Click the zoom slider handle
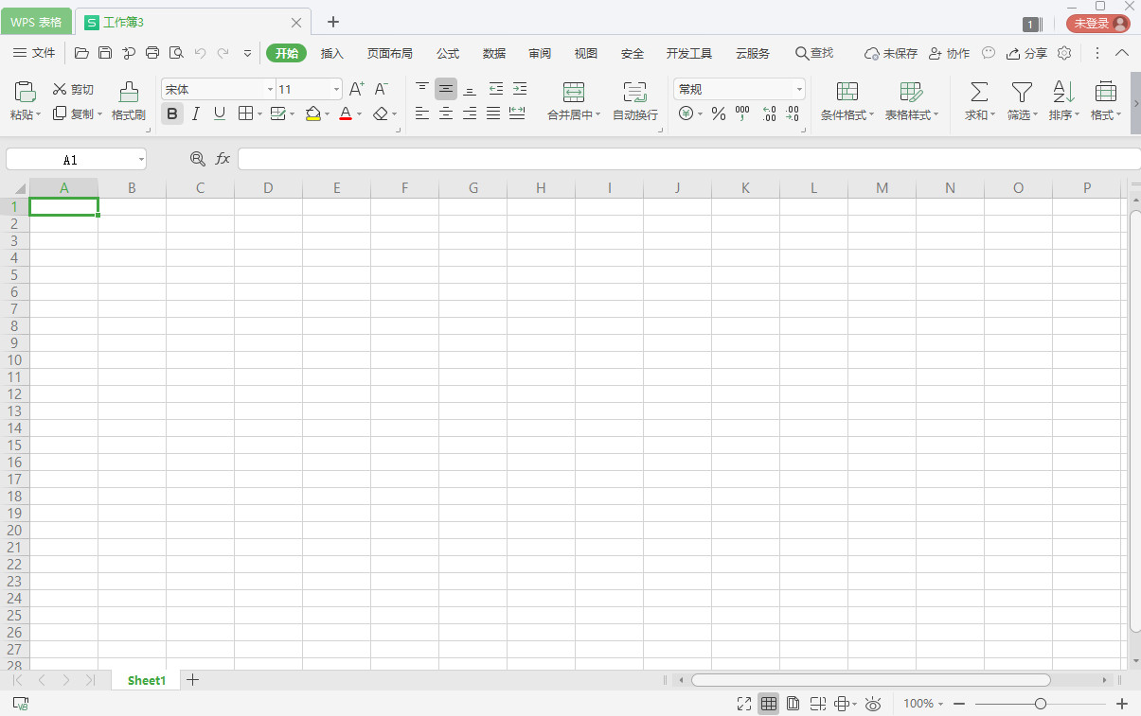1141x716 pixels. [x=1040, y=704]
